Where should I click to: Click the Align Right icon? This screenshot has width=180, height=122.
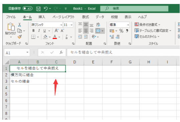tap(92, 31)
